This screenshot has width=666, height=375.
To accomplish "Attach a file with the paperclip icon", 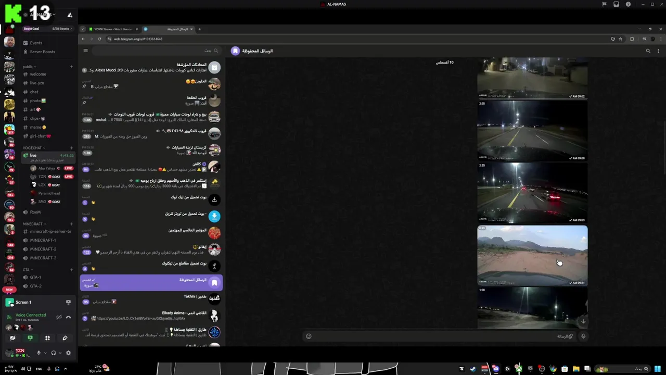I will coord(571,336).
